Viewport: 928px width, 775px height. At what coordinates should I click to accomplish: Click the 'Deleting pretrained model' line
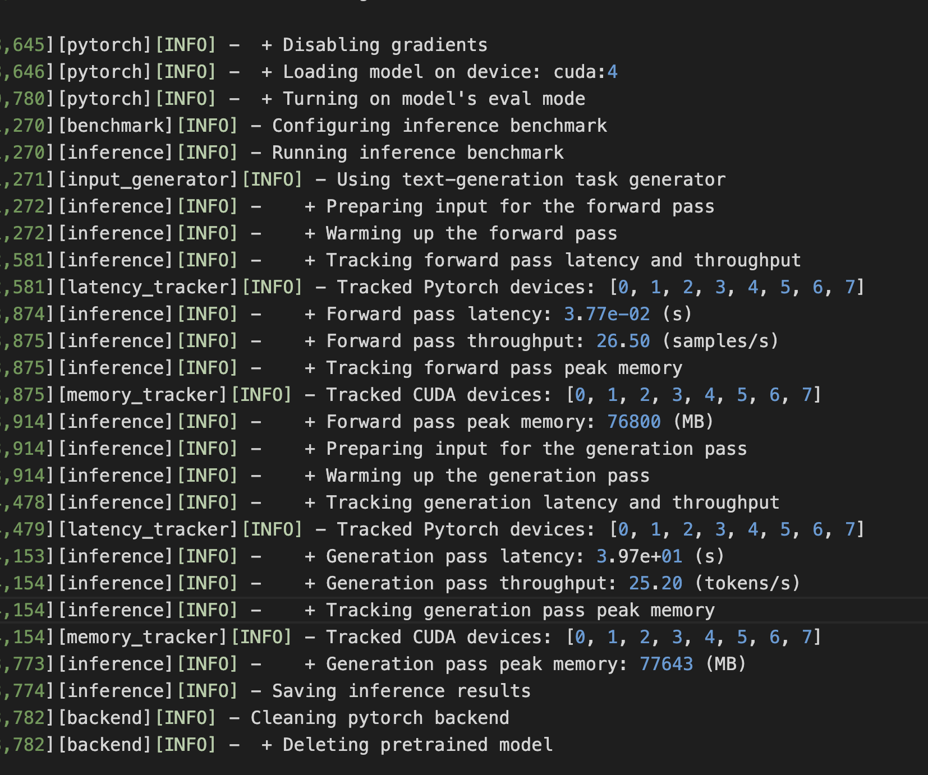click(x=417, y=745)
